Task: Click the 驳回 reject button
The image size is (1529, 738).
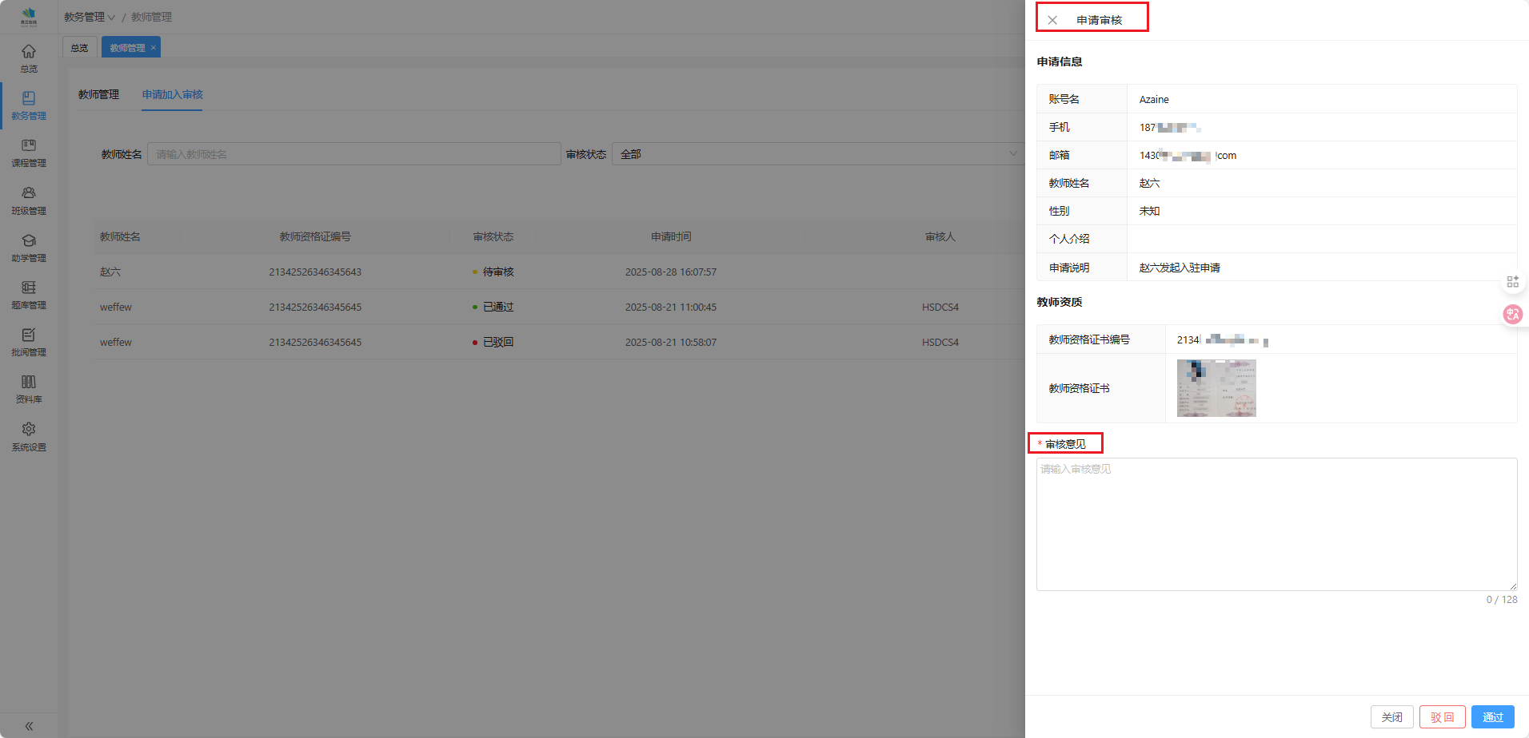Action: [1442, 717]
